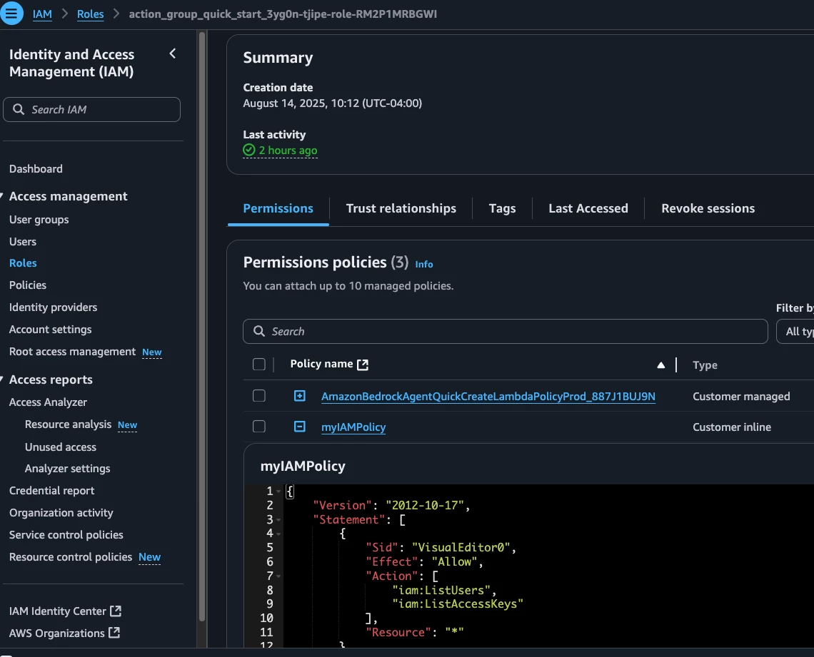Open Credential report in the sidebar
Screen dimensions: 814x657
click(x=52, y=491)
